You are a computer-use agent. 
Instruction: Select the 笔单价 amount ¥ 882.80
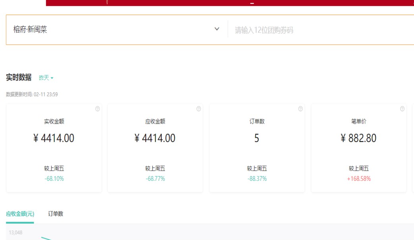pos(358,138)
